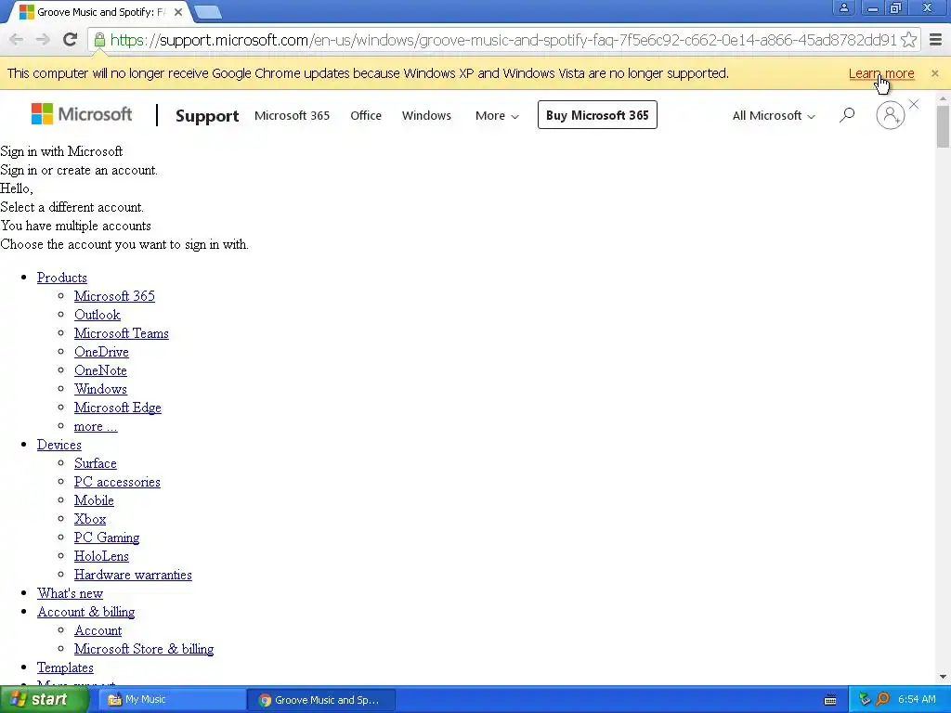The width and height of the screenshot is (951, 713).
Task: Click the address bar URL field
Action: 503,40
